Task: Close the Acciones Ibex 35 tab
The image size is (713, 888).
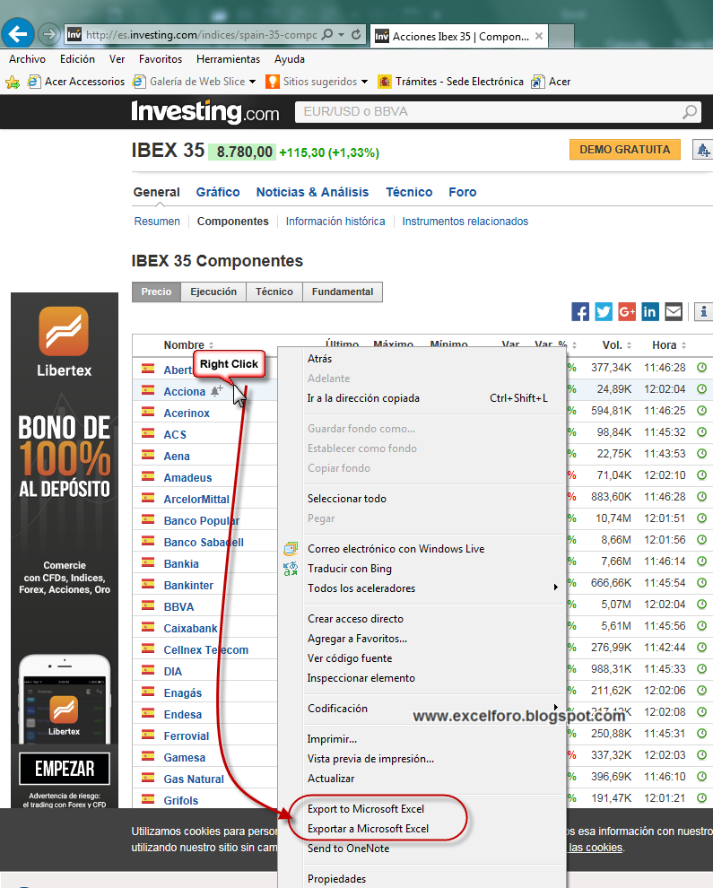Action: [539, 36]
